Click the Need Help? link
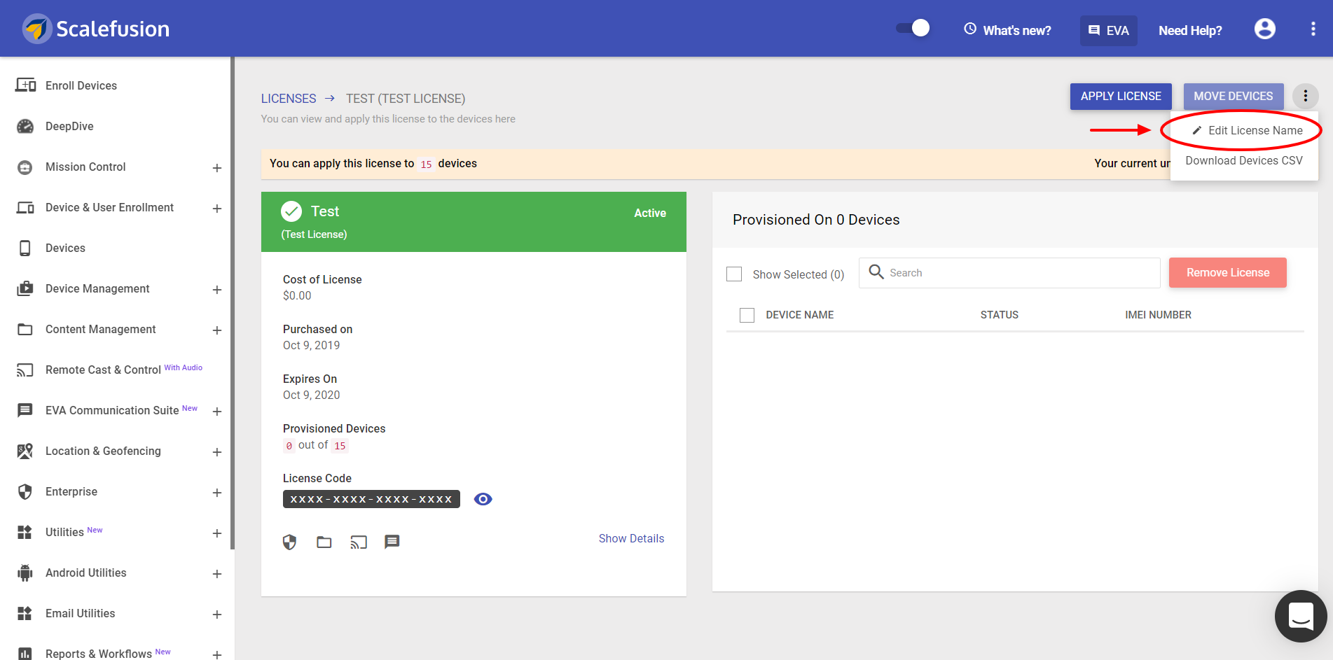 tap(1190, 30)
